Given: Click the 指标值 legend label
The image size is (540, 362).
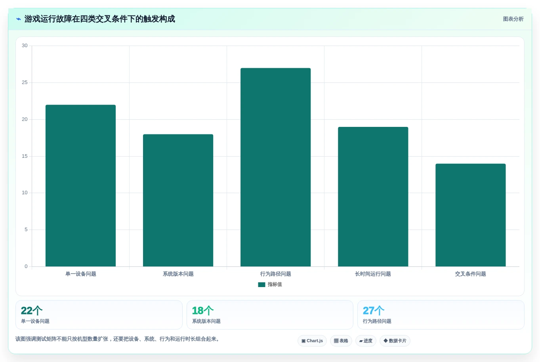Looking at the screenshot, I should 275,285.
